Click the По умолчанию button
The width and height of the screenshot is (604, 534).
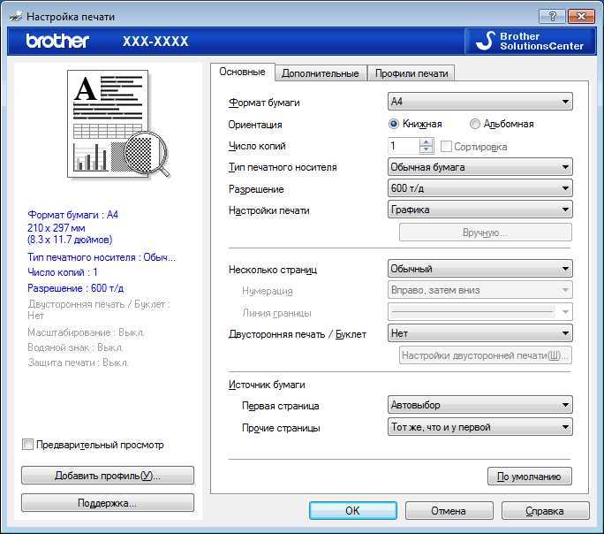529,477
